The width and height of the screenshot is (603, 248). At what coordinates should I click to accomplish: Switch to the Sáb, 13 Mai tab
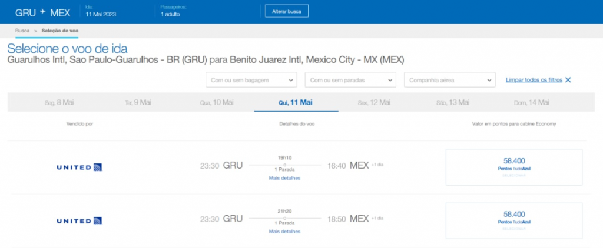tap(453, 102)
